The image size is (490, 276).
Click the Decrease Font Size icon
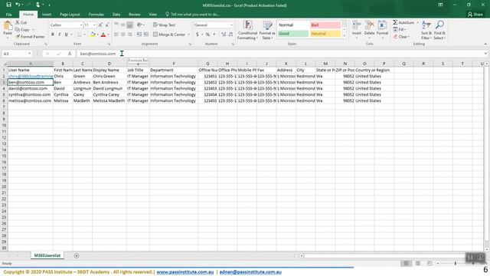(107, 25)
